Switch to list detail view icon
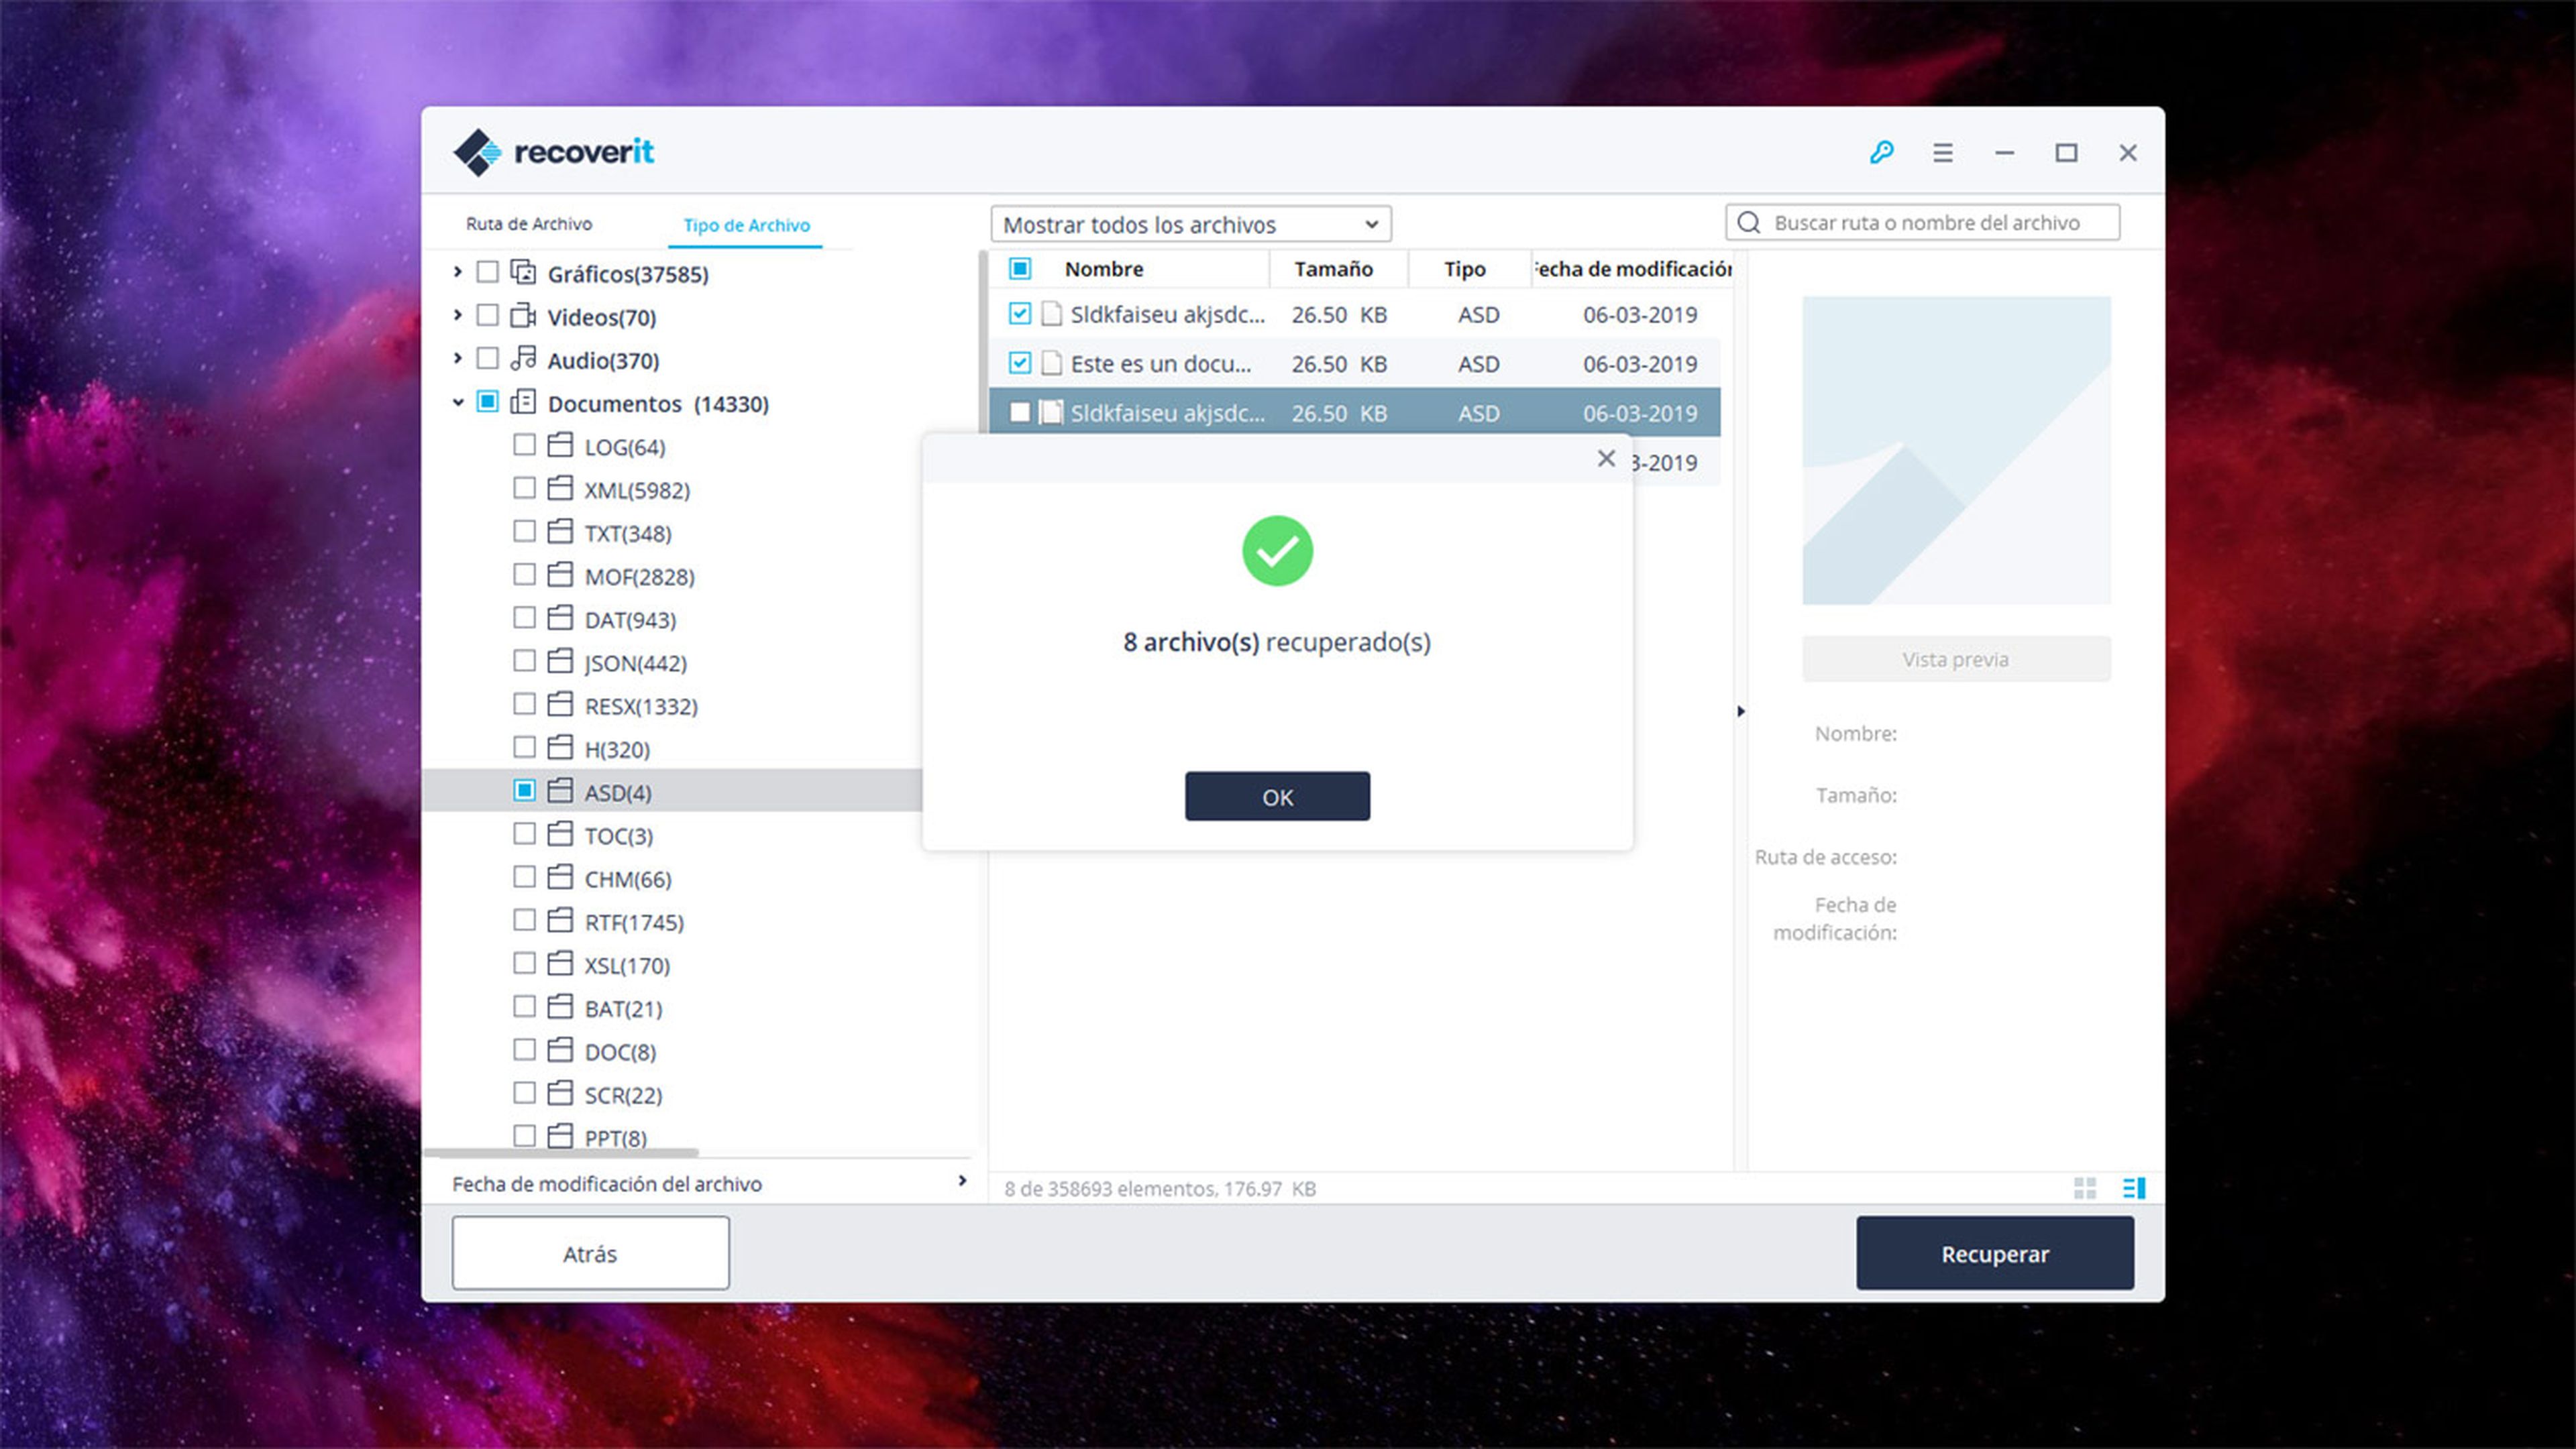Viewport: 2576px width, 1449px height. point(2133,1188)
